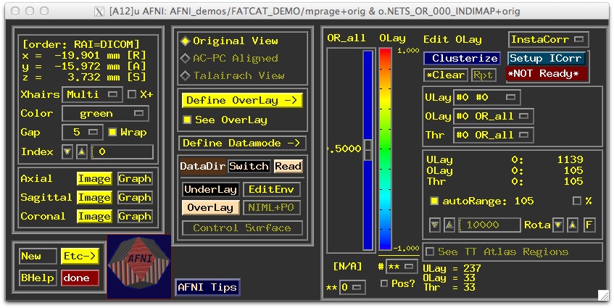Click the NIML+PO button

272,208
